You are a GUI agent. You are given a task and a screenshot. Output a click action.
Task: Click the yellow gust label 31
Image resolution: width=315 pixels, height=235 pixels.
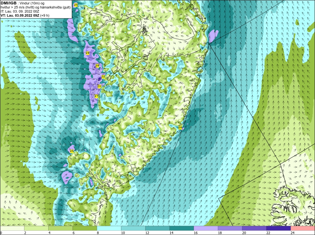[x=100, y=86]
